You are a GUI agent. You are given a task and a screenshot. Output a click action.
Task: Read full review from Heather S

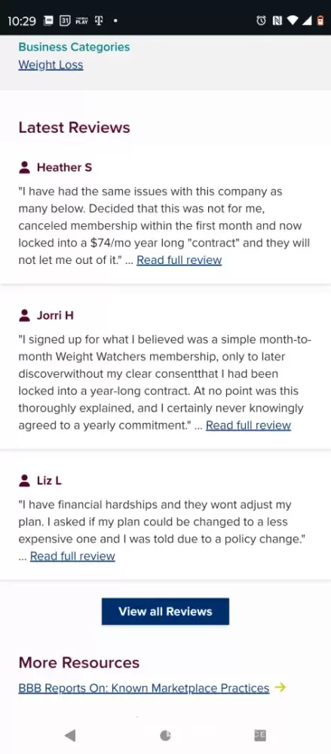(179, 260)
